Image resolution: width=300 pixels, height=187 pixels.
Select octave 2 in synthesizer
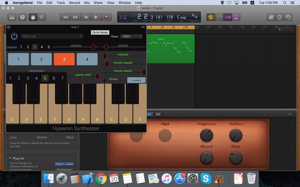pyautogui.click(x=28, y=47)
